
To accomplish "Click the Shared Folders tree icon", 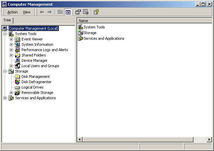I will pyautogui.click(x=17, y=55).
